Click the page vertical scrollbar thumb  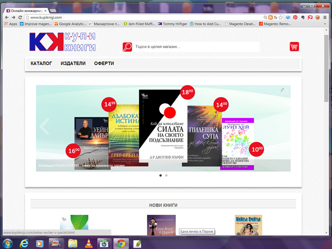(326, 69)
